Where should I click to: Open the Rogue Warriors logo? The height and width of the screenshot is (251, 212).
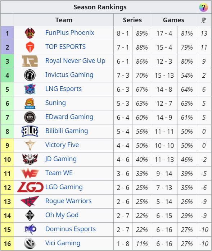(30, 201)
